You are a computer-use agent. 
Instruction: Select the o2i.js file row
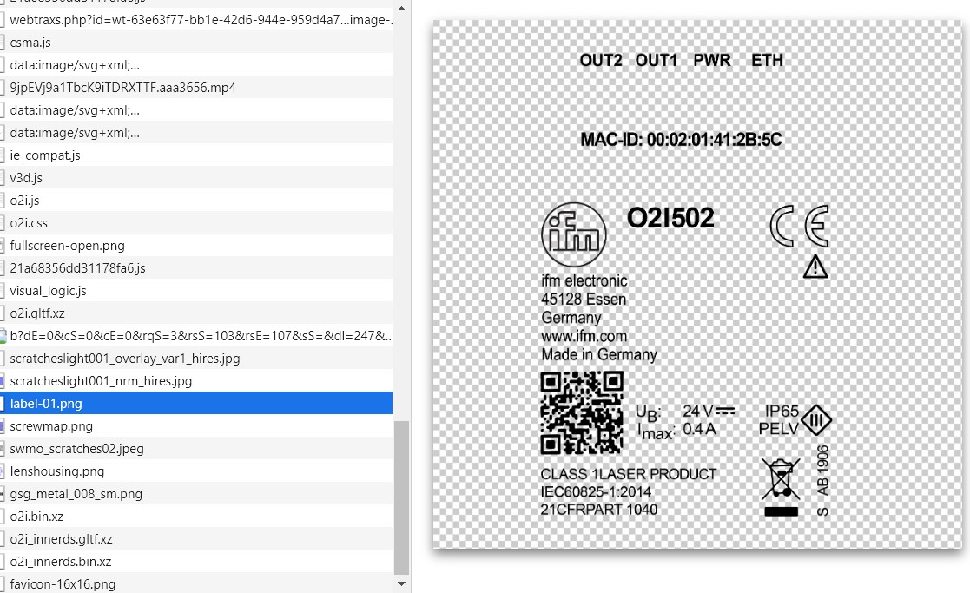(196, 201)
